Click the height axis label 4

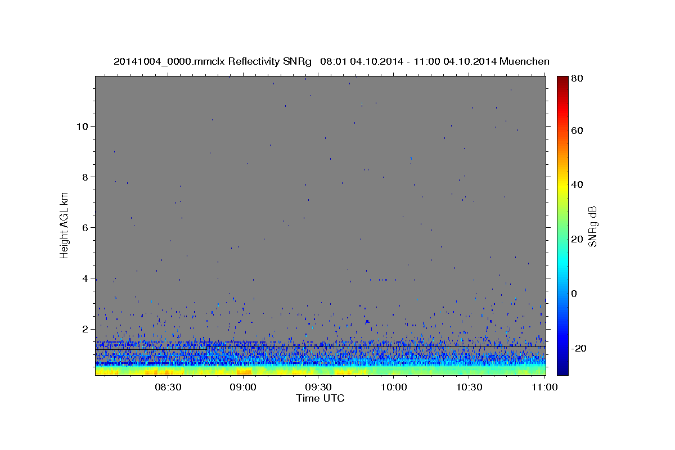85,278
